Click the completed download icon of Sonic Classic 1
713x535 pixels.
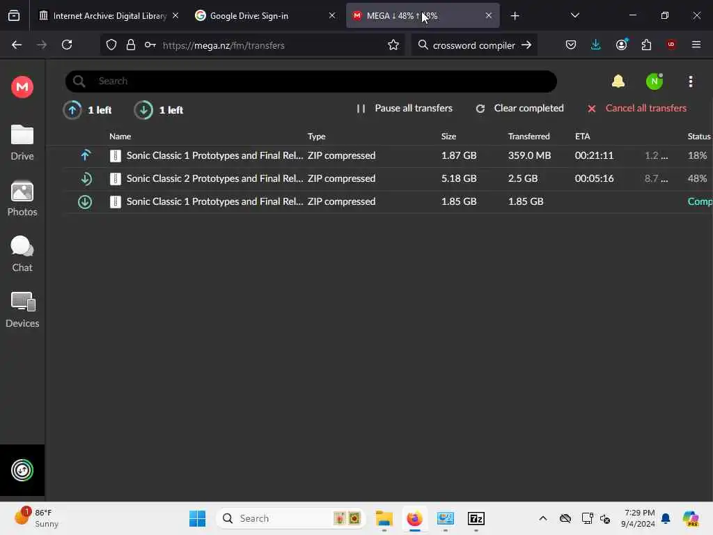point(85,201)
